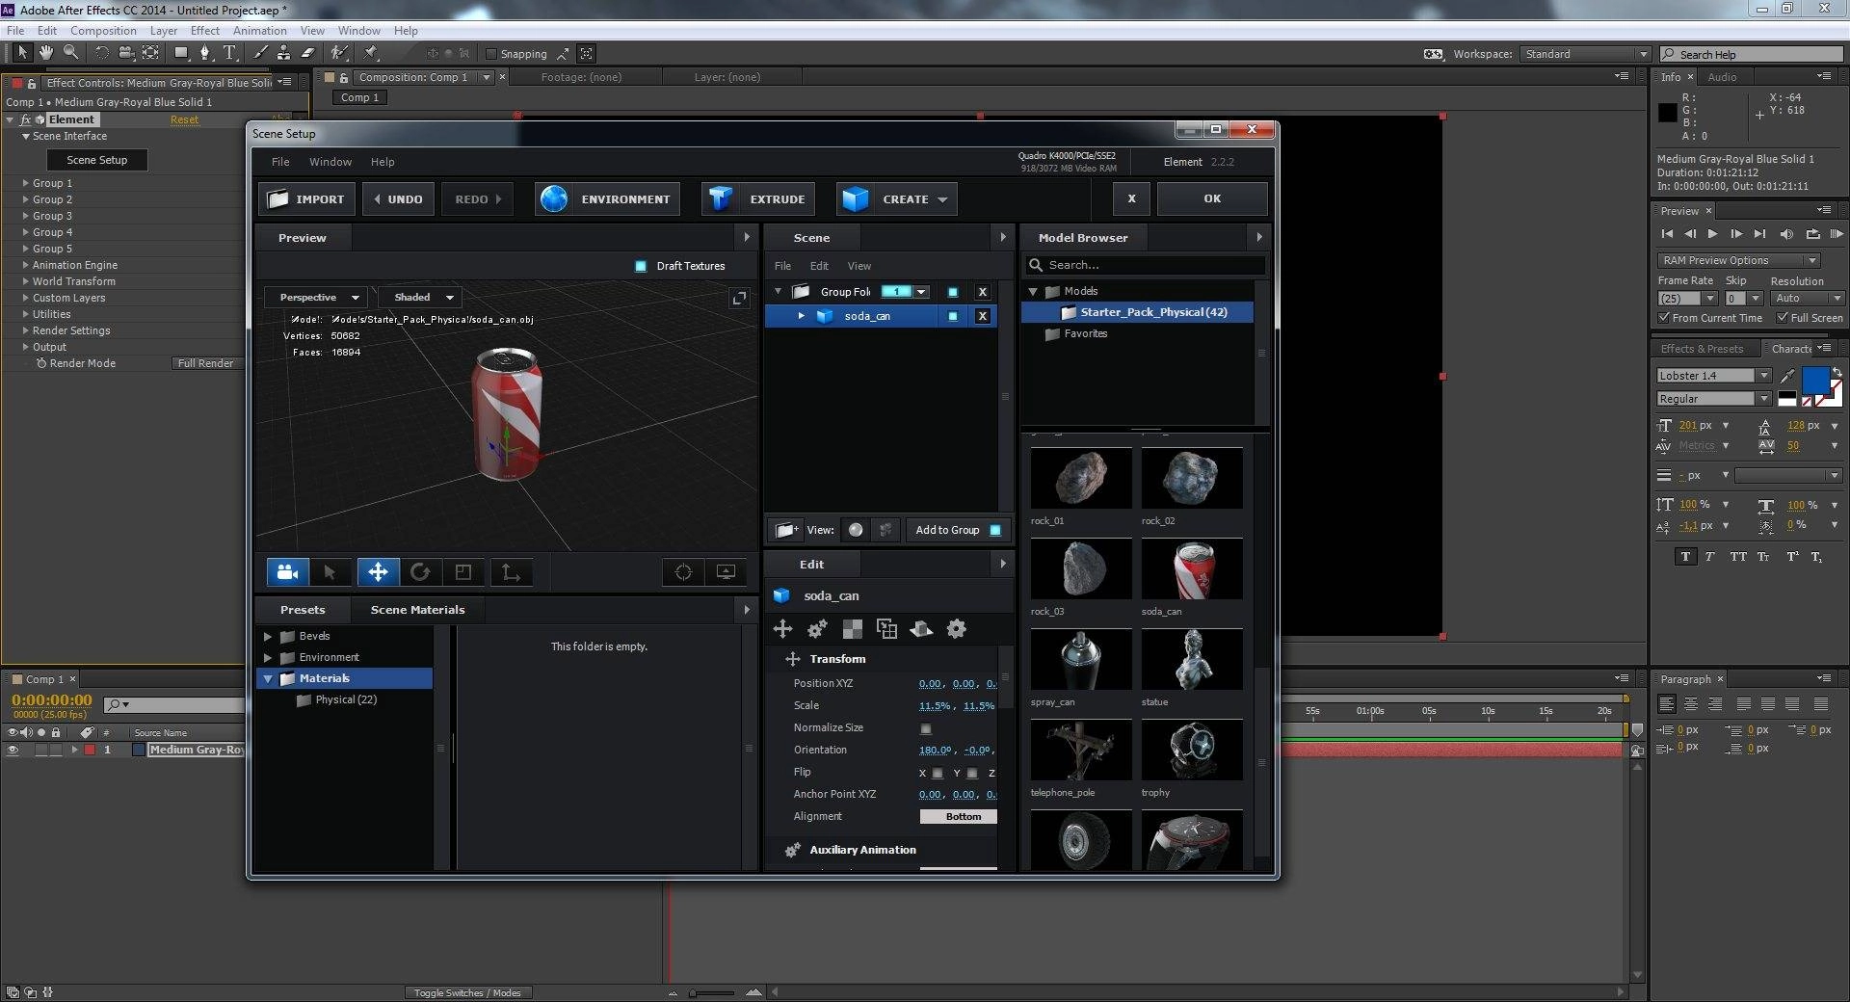Toggle the Flip X checkbox

point(938,773)
